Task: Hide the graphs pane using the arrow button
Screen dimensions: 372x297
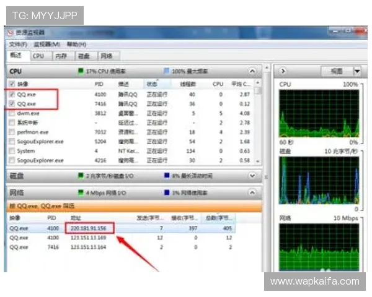Action: tap(283, 71)
